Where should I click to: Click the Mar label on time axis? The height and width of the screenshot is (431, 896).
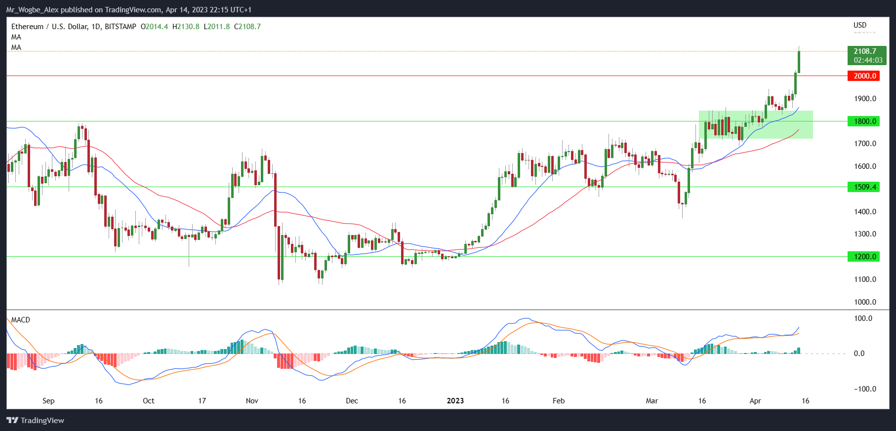coord(652,401)
